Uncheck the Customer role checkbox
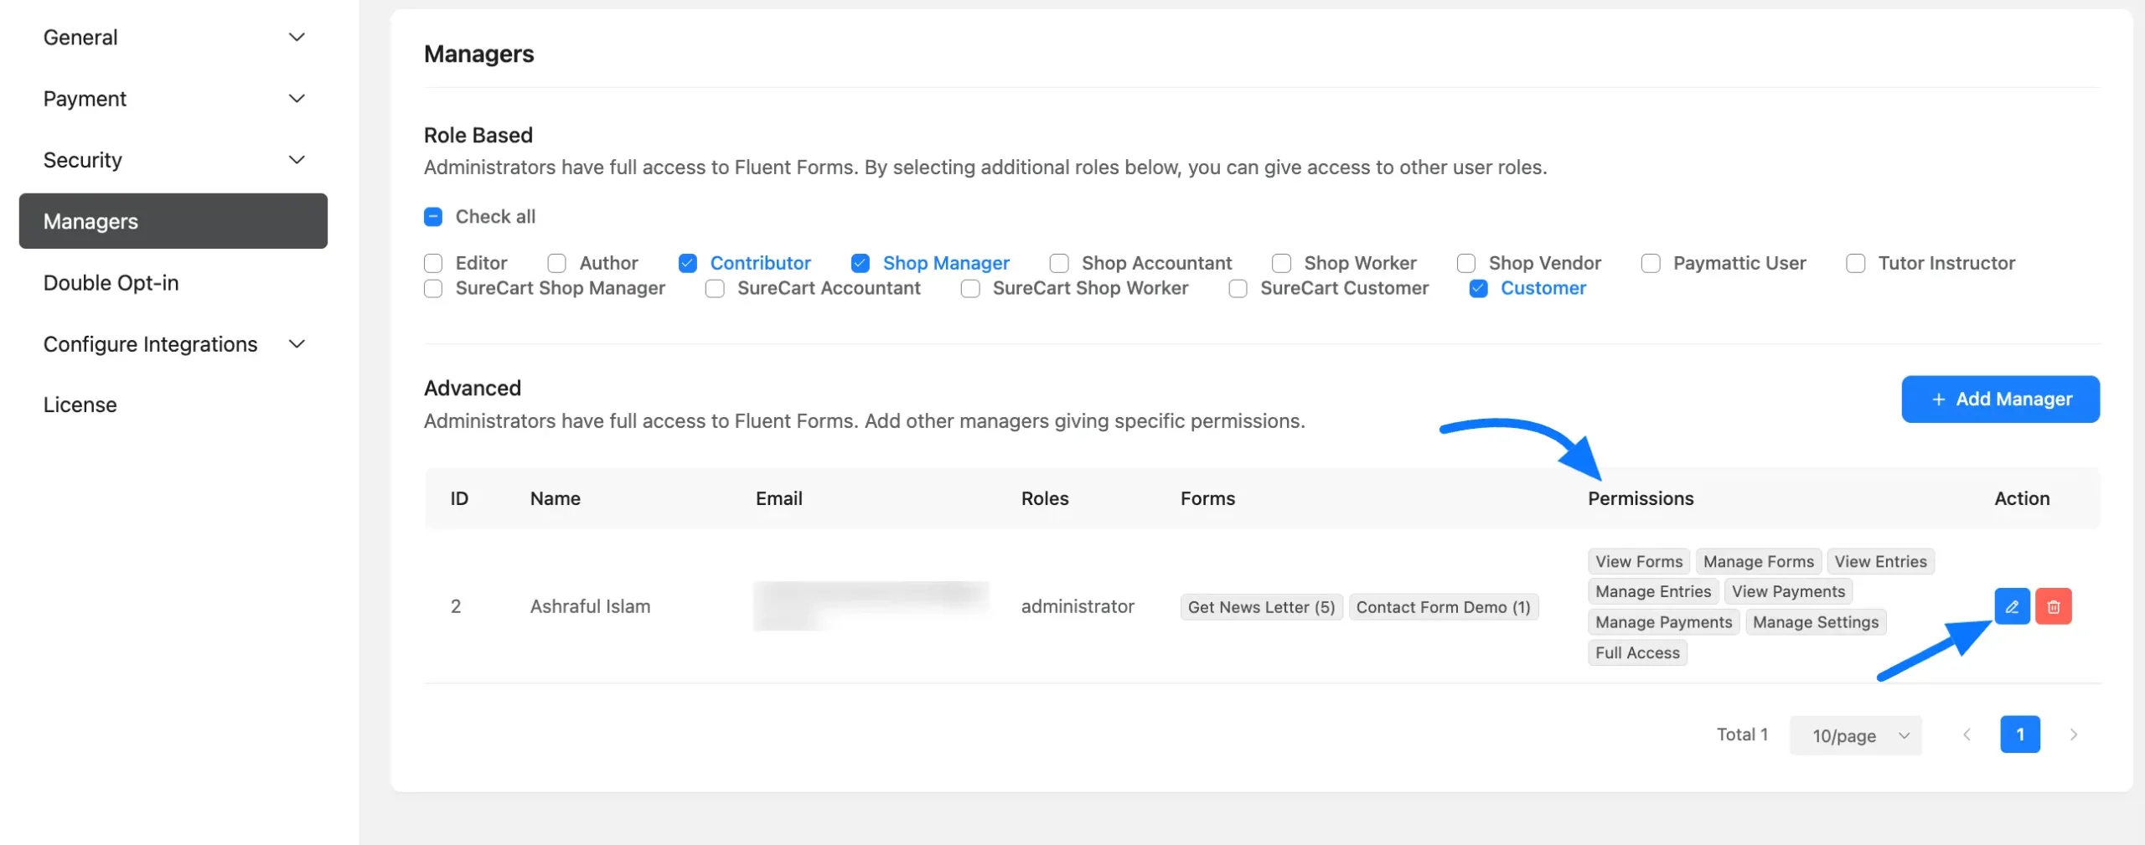The image size is (2145, 845). coord(1478,288)
